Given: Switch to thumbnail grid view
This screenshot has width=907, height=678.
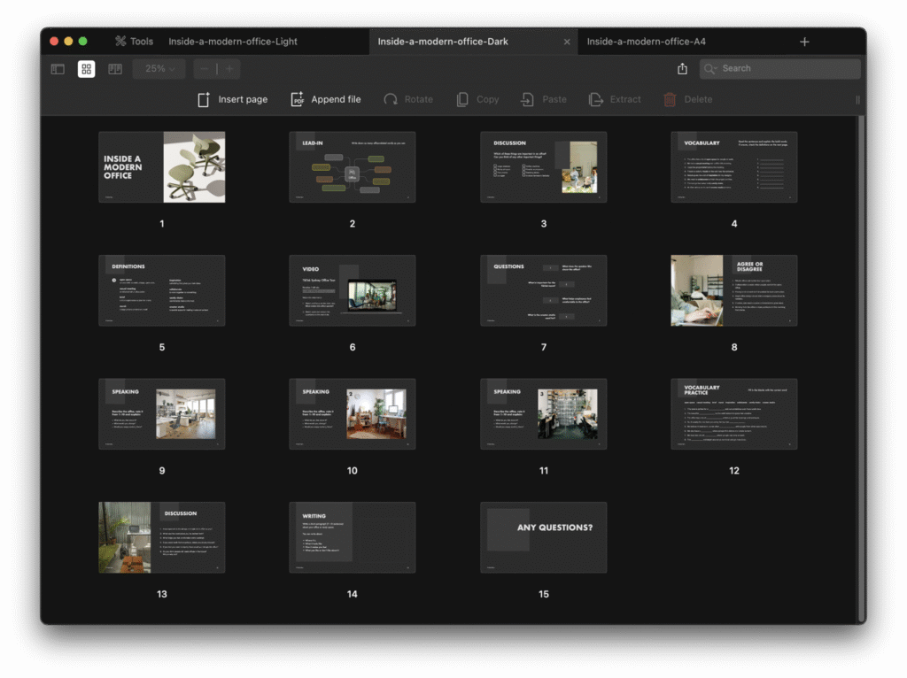Looking at the screenshot, I should [x=86, y=69].
